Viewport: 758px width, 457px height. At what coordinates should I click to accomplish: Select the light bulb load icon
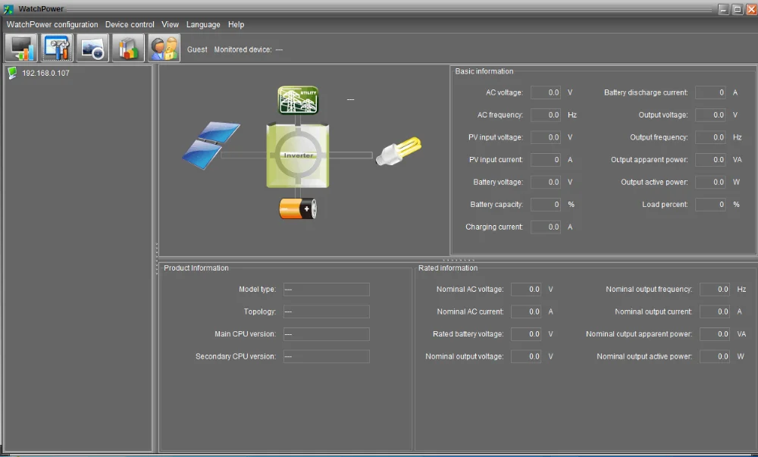(399, 149)
